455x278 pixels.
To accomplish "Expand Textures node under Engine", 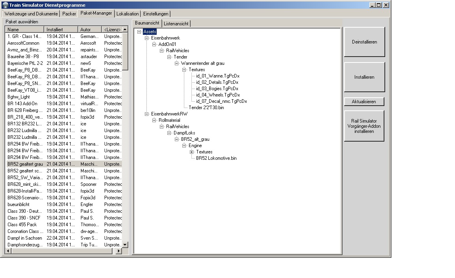I will point(191,152).
